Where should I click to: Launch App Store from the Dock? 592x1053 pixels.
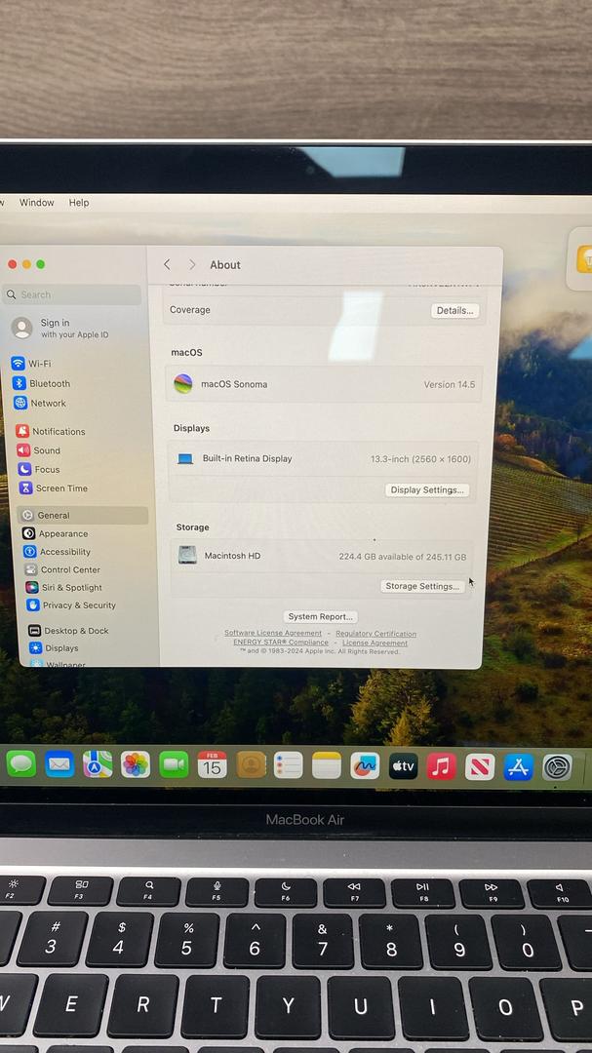(x=518, y=766)
